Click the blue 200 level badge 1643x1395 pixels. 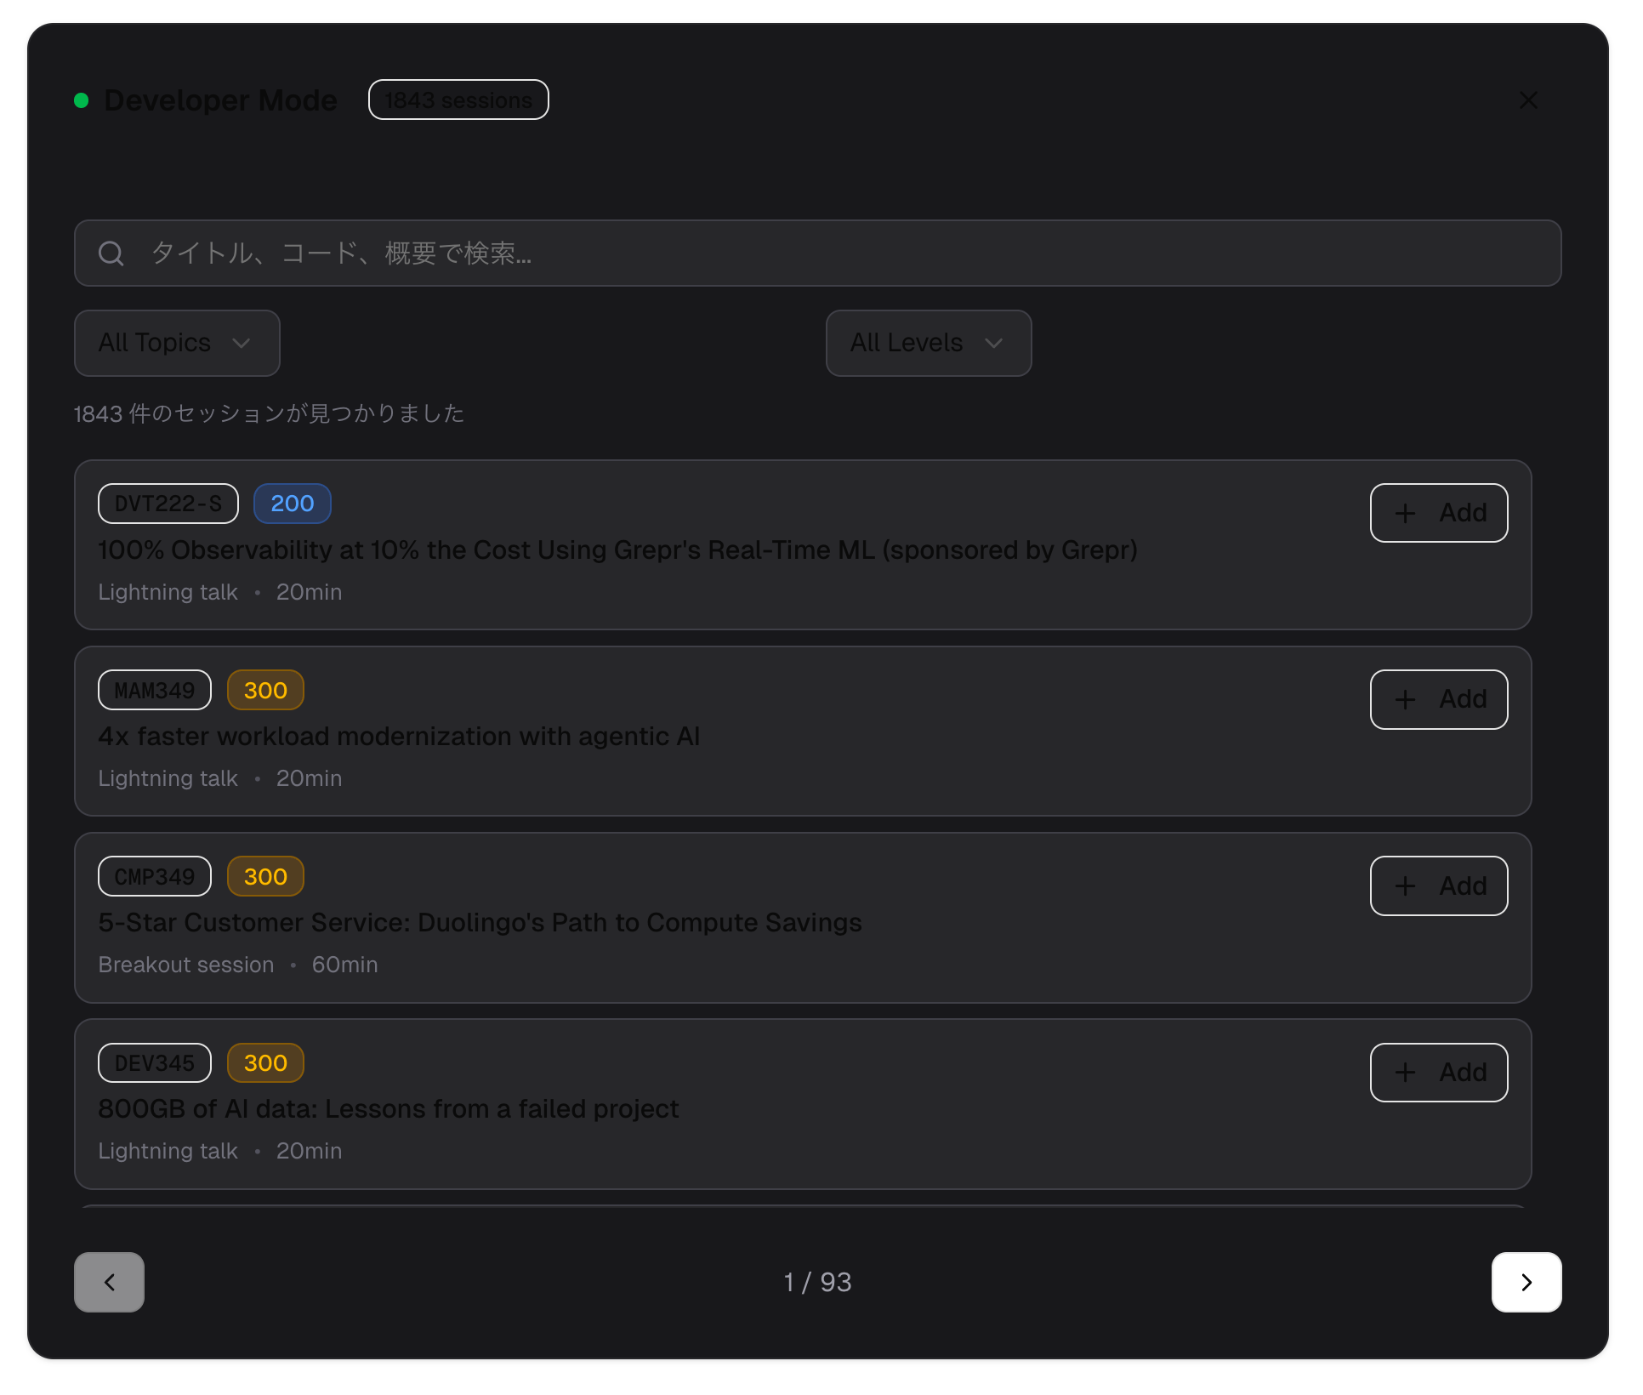[292, 504]
